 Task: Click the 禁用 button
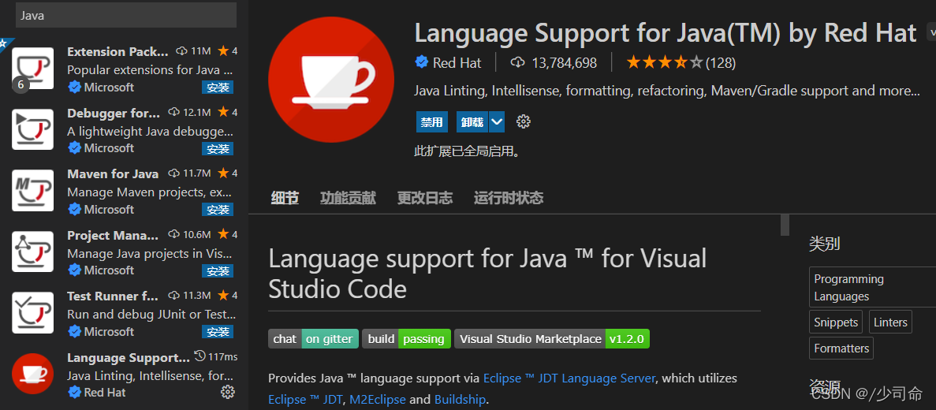[x=431, y=122]
